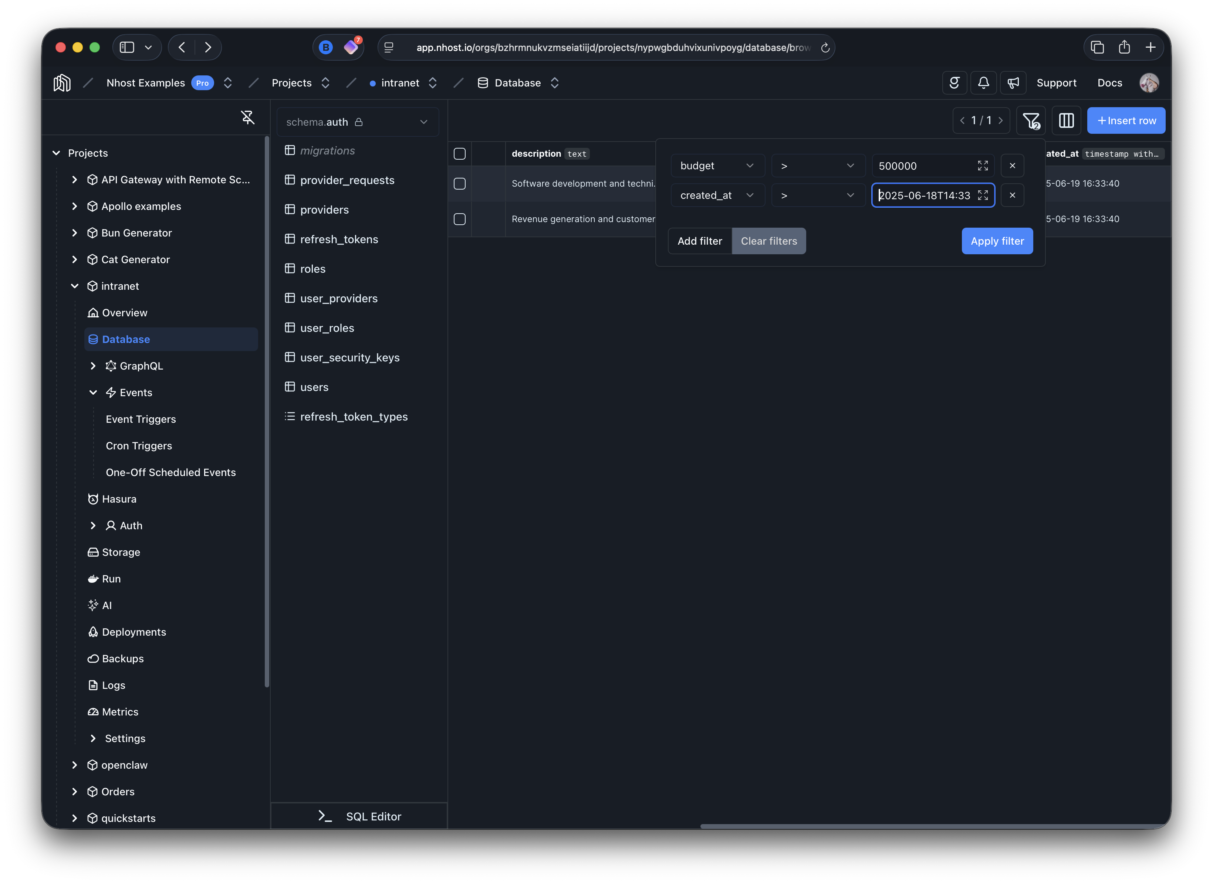Screen dimensions: 1213x884
Task: Open the filter panel icon
Action: [x=1030, y=120]
